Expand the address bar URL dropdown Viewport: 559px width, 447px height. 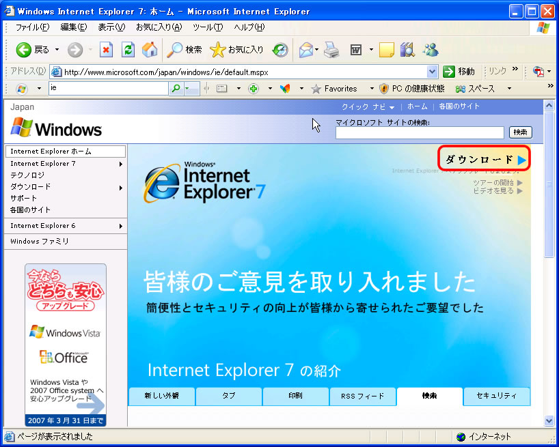tap(432, 72)
